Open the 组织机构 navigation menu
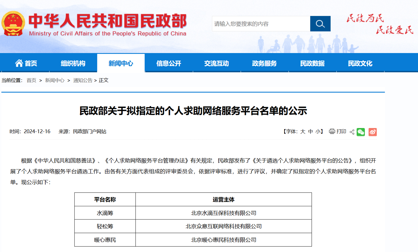Screen dimensions: 418x252 click(x=73, y=63)
